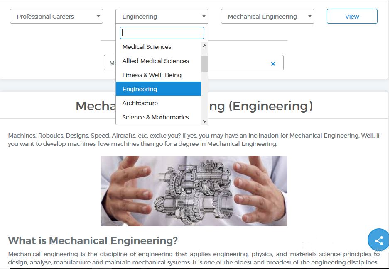Click the dropdown list scrollbar thumb
Screen dimensions: 390x269
(x=204, y=64)
